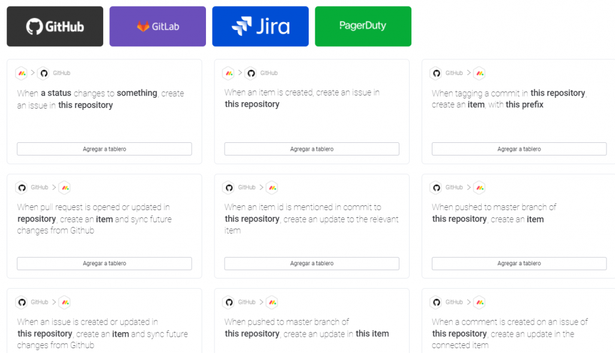This screenshot has height=353, width=615.
Task: Click GitHub icon in 'comment is created' card
Action: click(436, 303)
